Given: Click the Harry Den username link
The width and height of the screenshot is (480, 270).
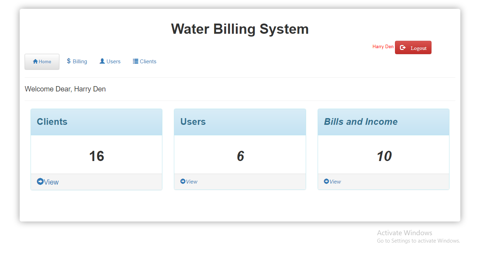Looking at the screenshot, I should 383,46.
